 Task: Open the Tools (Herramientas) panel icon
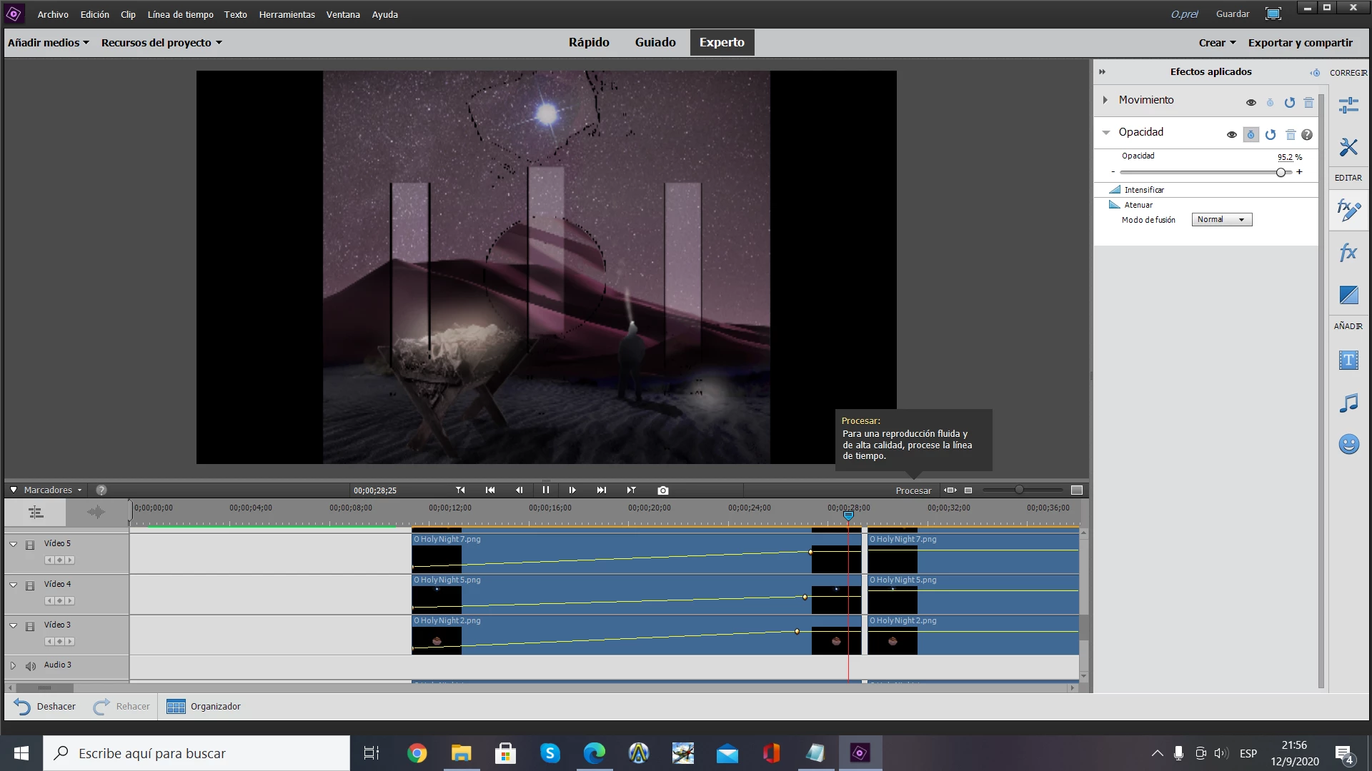pos(1348,147)
